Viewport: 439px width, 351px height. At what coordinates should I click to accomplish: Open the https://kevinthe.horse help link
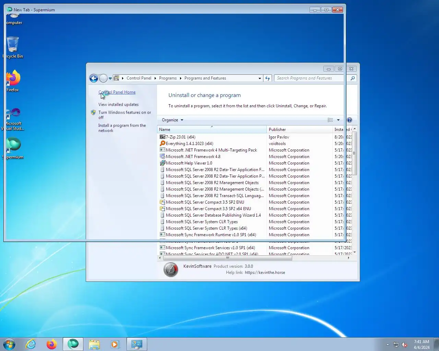[265, 273]
